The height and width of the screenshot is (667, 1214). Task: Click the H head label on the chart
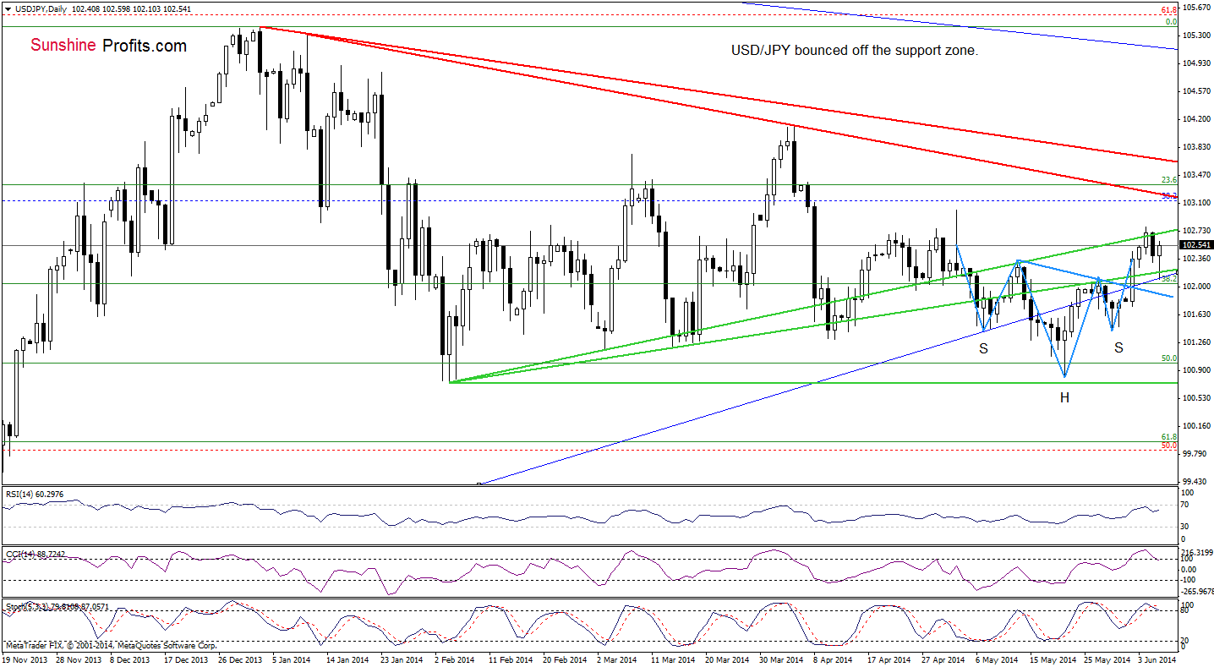1065,397
